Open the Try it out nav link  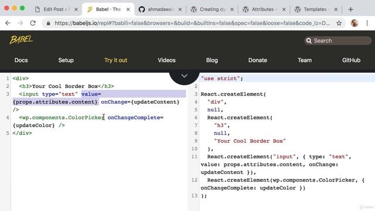click(x=116, y=60)
